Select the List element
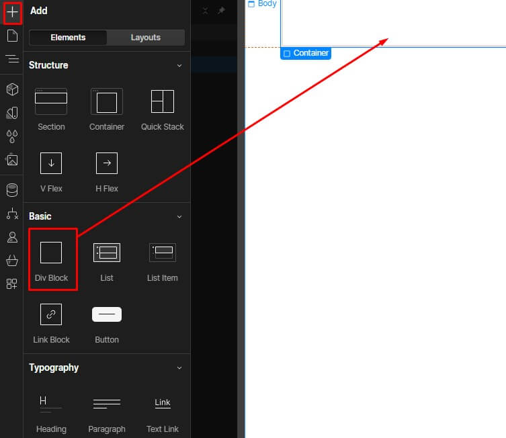 (x=107, y=262)
